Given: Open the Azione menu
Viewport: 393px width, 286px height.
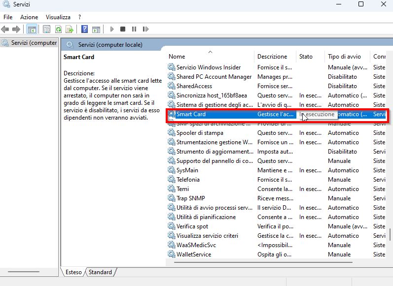Looking at the screenshot, I should [x=29, y=17].
